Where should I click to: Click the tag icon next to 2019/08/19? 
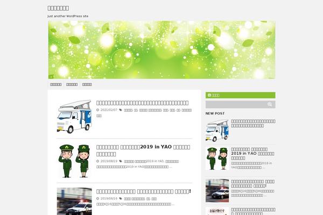[x=121, y=161]
